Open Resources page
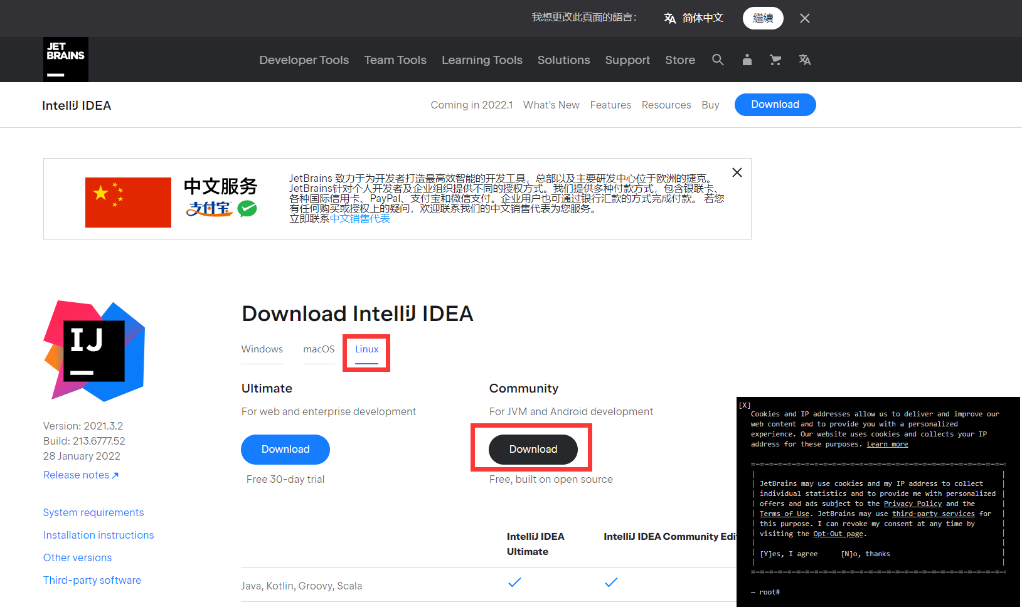 (x=666, y=105)
